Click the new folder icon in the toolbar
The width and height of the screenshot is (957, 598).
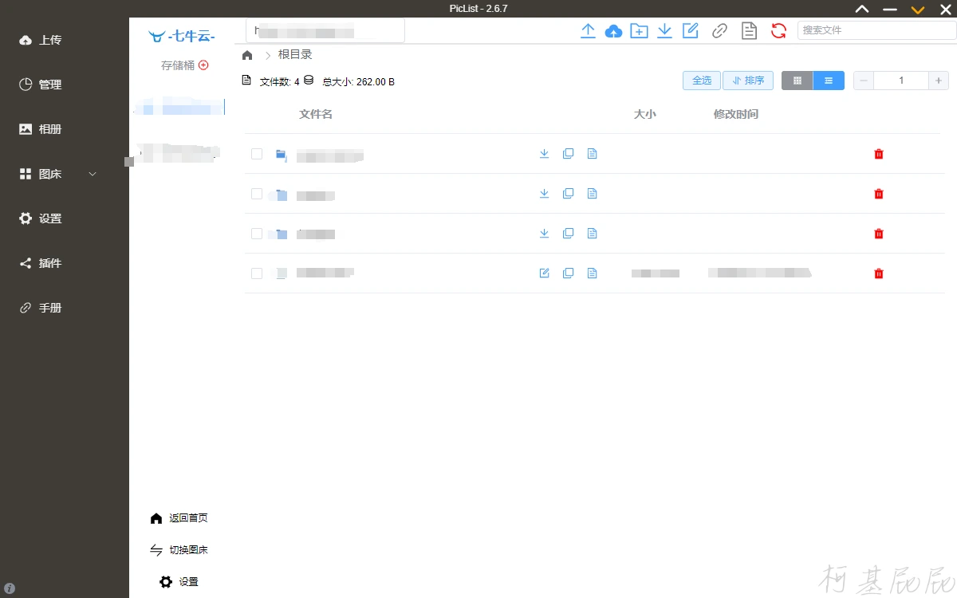point(639,31)
